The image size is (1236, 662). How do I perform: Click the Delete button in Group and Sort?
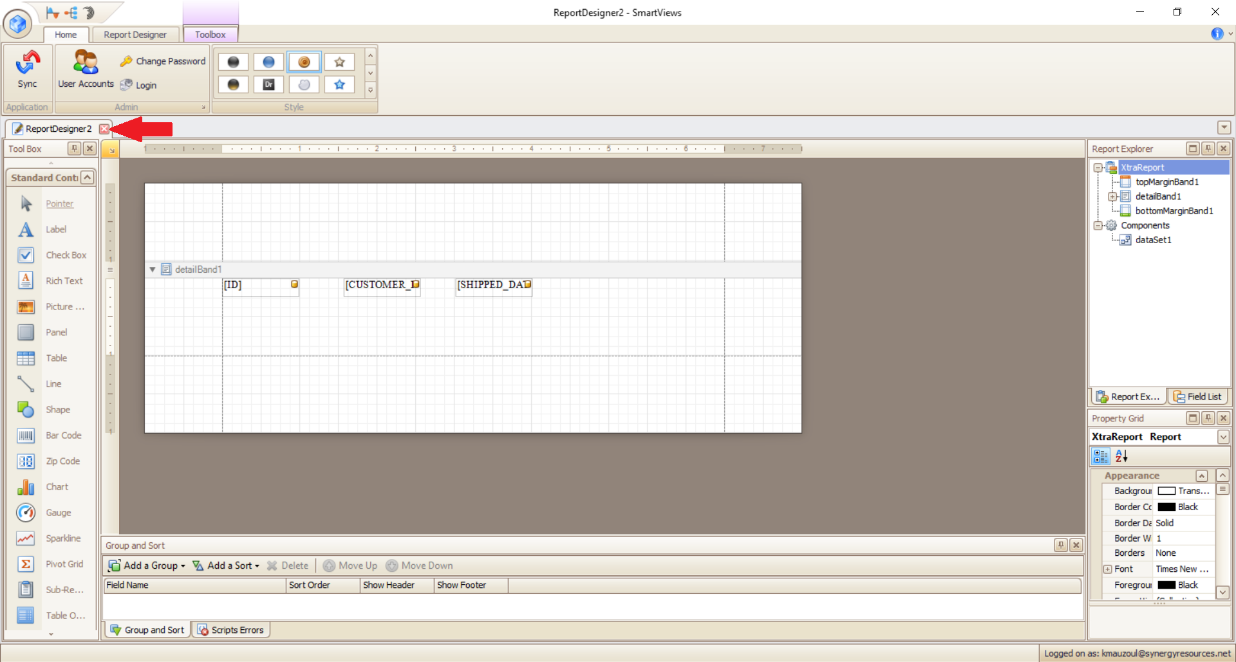(x=288, y=565)
